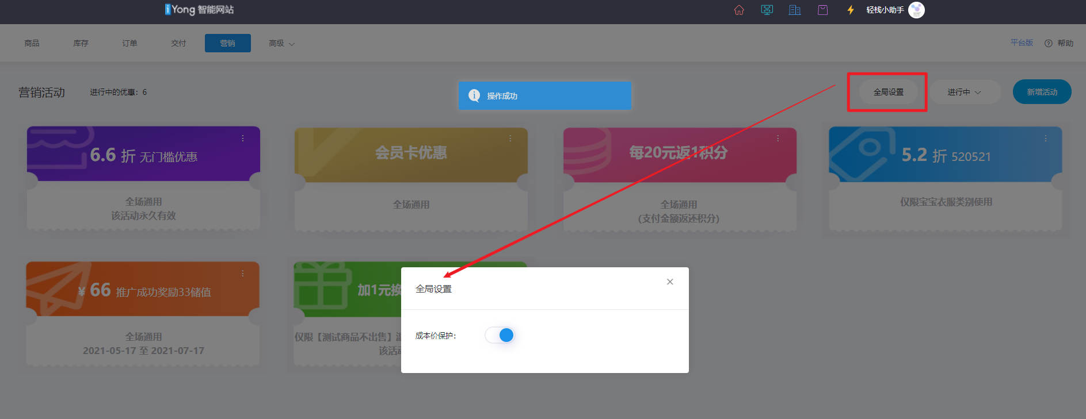Click the info icon in 操作成功 toast
This screenshot has width=1086, height=419.
(x=474, y=95)
